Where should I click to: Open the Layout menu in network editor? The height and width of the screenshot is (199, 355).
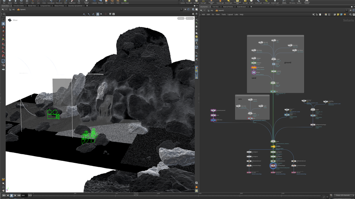(x=230, y=15)
